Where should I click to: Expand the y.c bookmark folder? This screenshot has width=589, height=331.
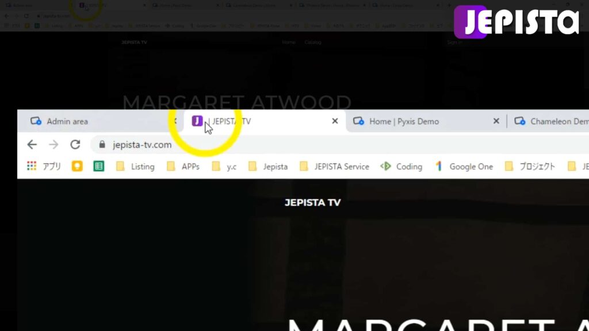coord(224,166)
